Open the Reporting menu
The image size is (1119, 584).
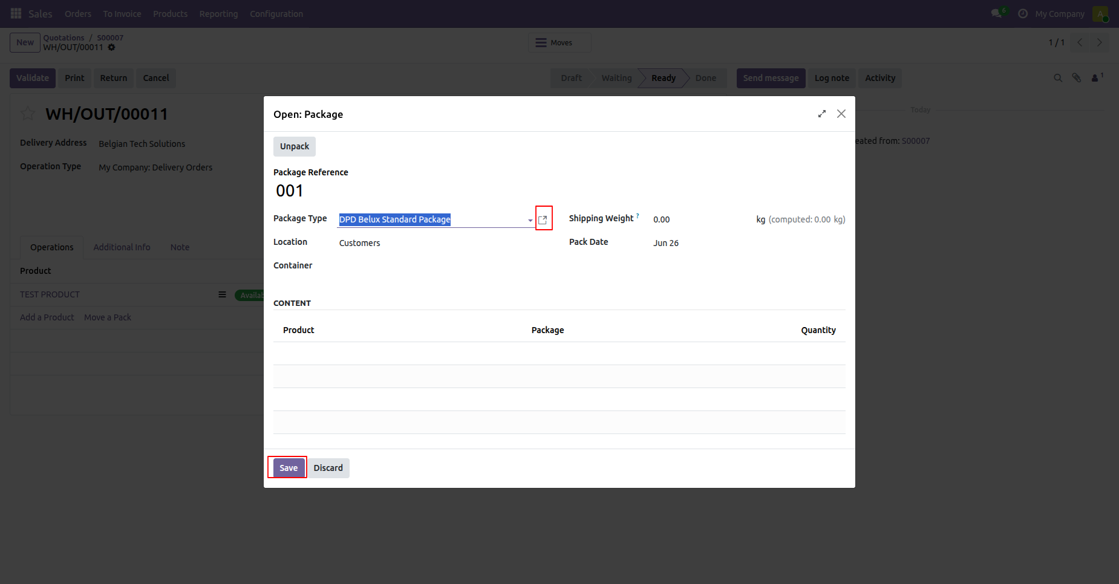(219, 14)
